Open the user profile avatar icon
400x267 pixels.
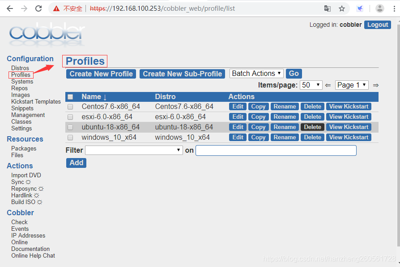click(379, 8)
